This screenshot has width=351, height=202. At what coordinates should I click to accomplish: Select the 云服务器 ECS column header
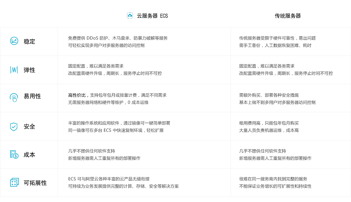(152, 16)
